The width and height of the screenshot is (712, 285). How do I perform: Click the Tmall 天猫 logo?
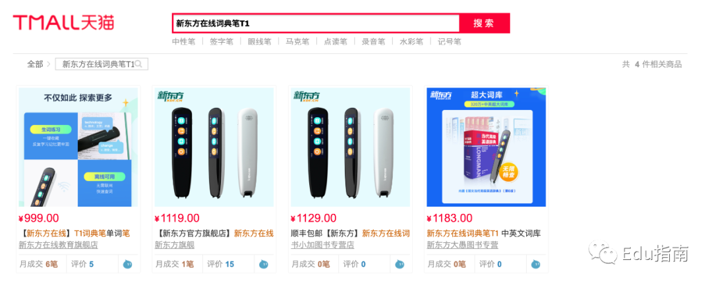point(63,22)
